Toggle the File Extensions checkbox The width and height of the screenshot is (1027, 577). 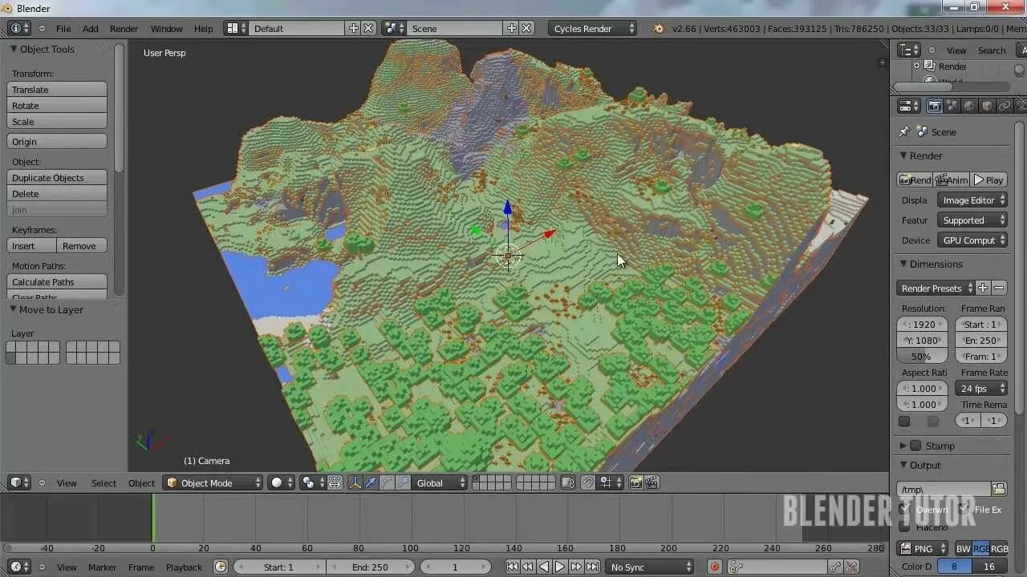pos(964,509)
